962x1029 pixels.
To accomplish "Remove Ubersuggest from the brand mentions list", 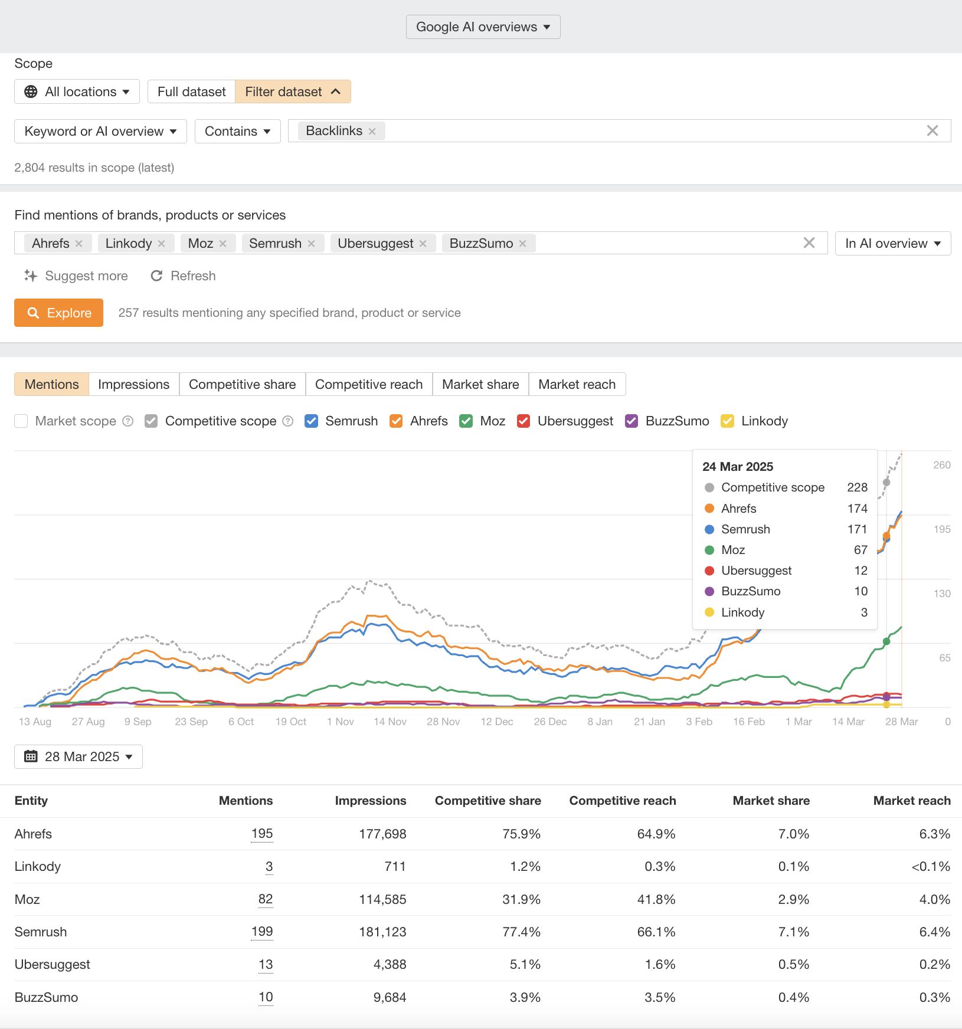I will coord(423,243).
